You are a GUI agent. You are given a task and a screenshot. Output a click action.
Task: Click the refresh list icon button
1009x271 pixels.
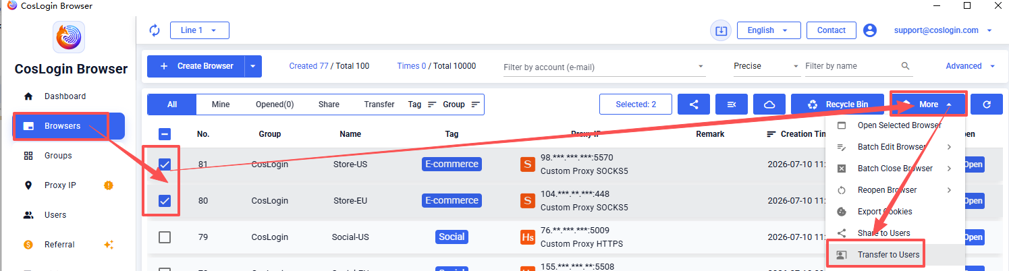987,104
